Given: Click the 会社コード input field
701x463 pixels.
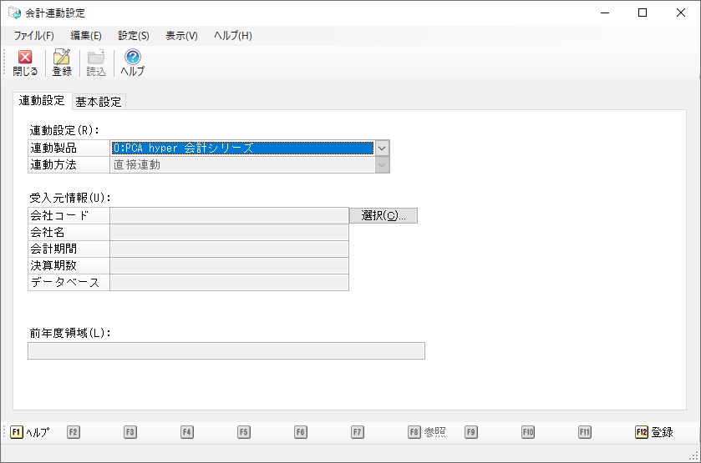Looking at the screenshot, I should coord(229,216).
